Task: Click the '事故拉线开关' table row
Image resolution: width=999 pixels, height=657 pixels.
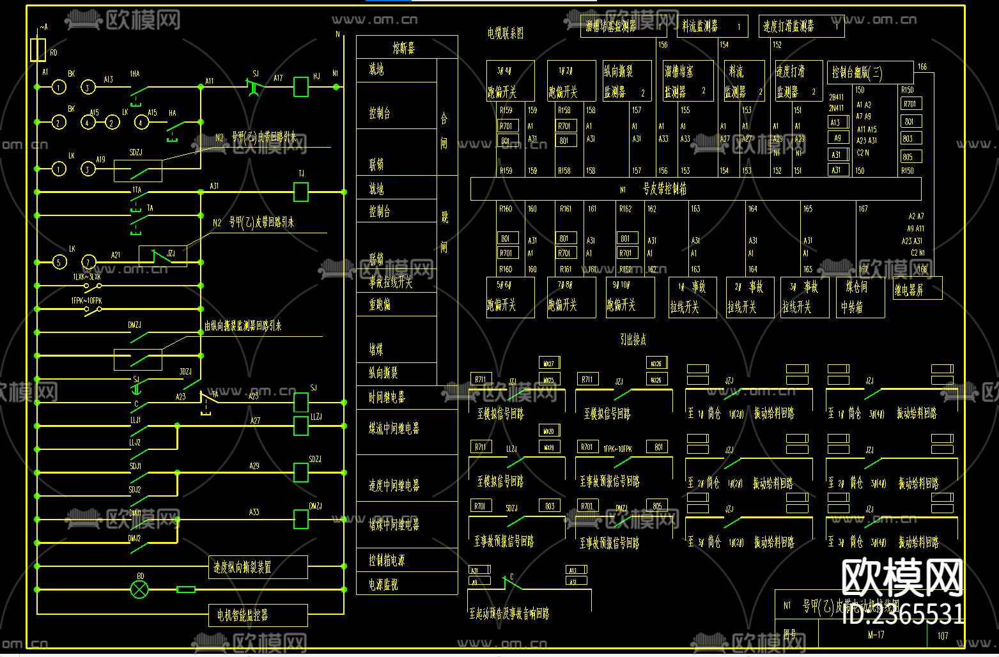Action: click(x=396, y=281)
